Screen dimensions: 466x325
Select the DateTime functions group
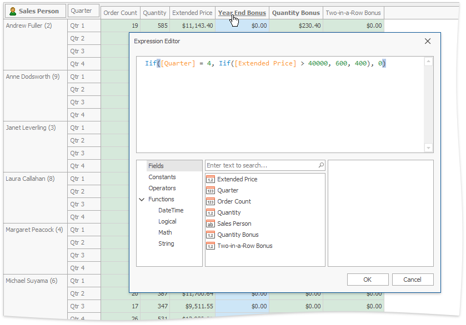click(171, 210)
